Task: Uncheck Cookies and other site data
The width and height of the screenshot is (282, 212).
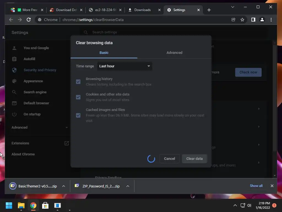Action: (x=78, y=97)
